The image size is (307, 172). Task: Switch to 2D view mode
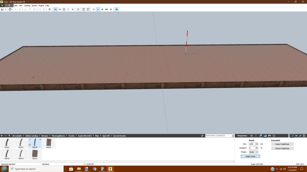tap(59, 9)
